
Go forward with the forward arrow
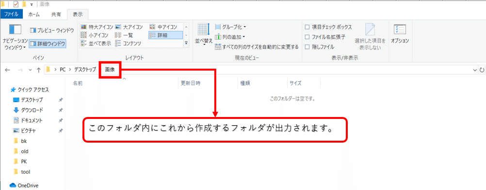tap(20, 70)
